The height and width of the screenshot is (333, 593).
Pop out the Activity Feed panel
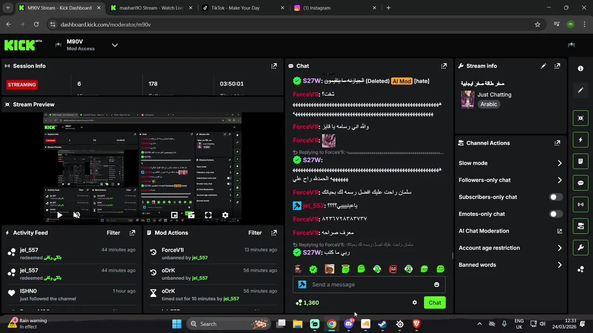coord(132,233)
